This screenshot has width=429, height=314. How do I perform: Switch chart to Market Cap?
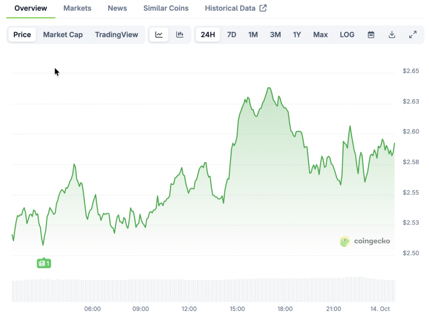63,35
